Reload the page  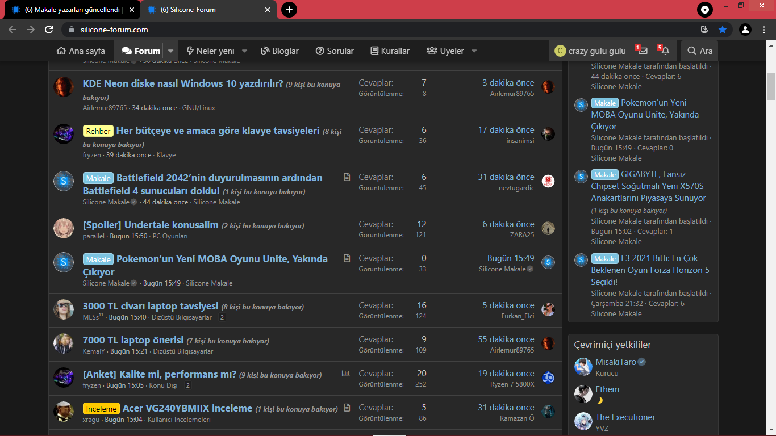click(49, 30)
